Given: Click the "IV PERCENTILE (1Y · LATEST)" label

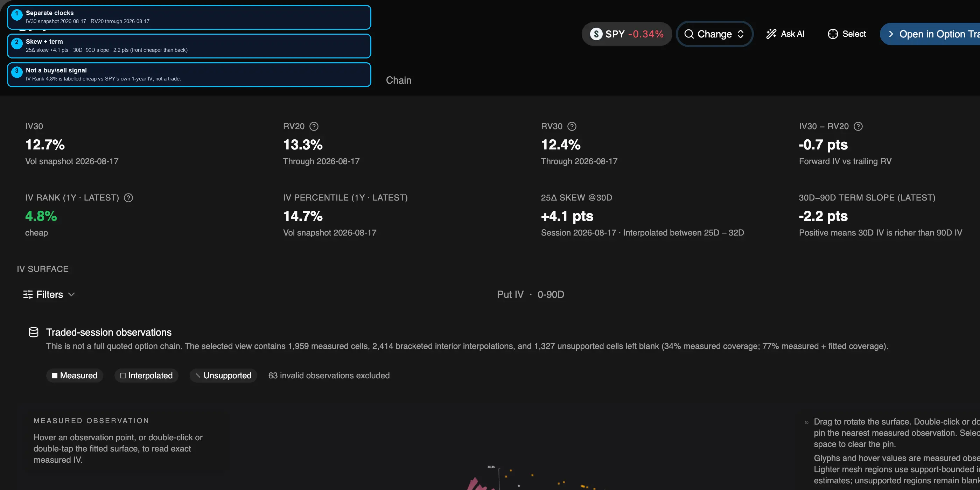Looking at the screenshot, I should pos(345,198).
